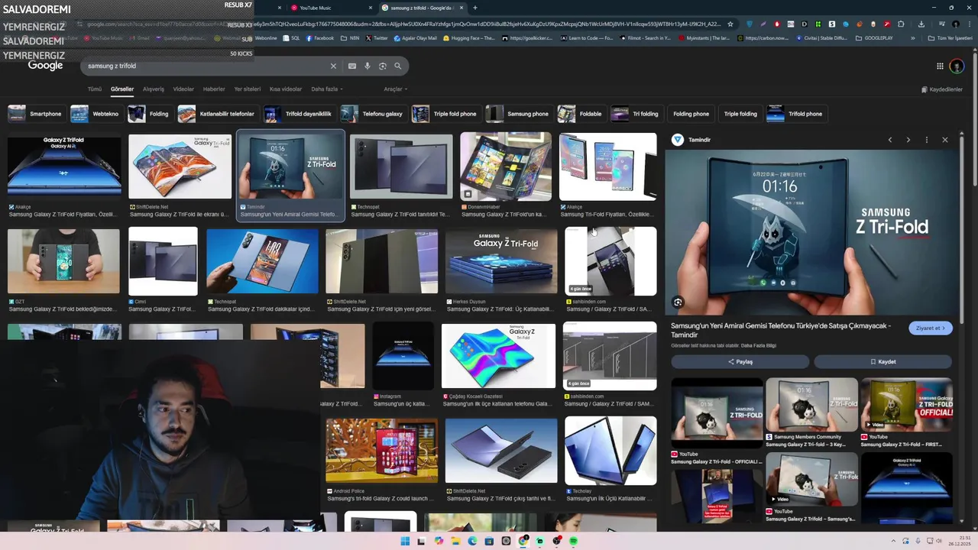The height and width of the screenshot is (550, 978).
Task: Bookmark this page with the star icon
Action: click(730, 24)
